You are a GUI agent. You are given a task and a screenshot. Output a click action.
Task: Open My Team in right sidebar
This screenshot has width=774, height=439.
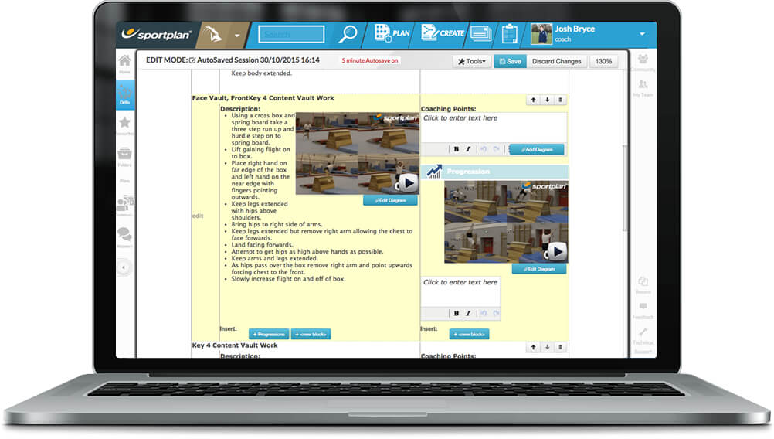[643, 88]
